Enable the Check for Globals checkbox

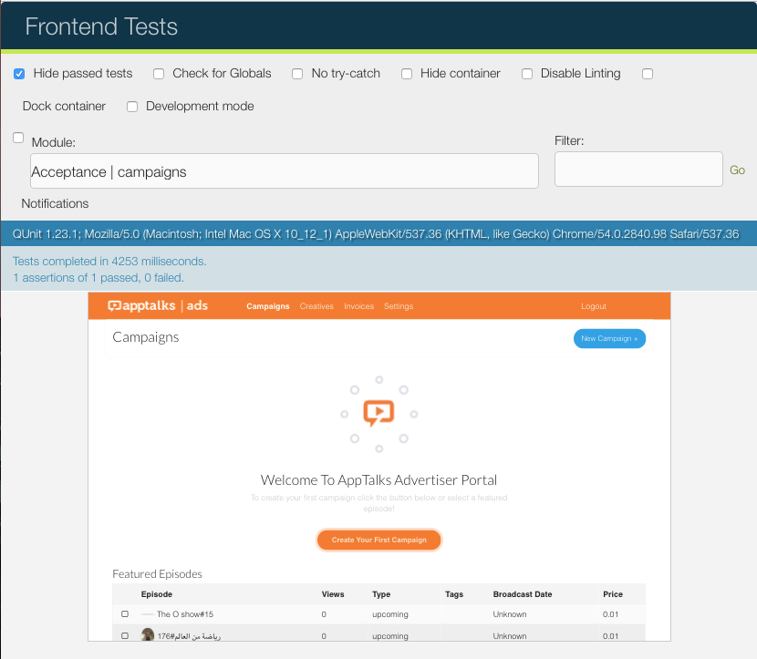(159, 74)
